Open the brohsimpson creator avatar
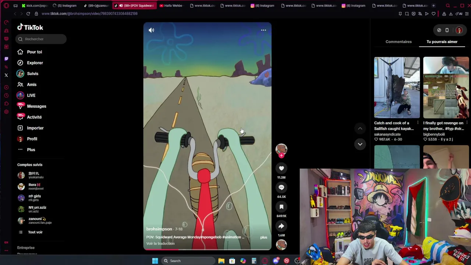 click(x=281, y=149)
